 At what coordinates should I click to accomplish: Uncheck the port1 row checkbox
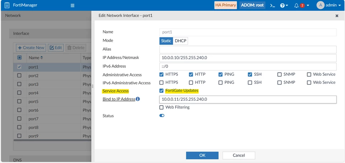coord(19,67)
